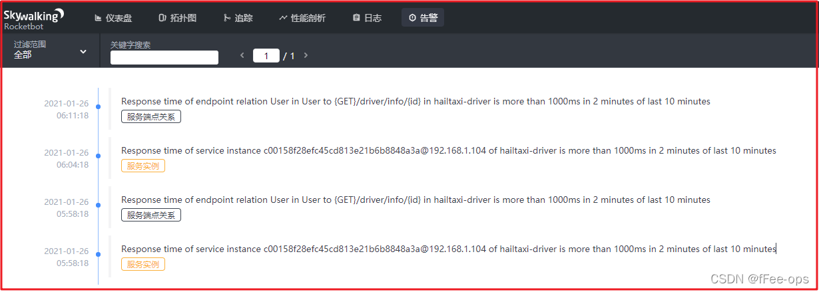819x292 pixels.
Task: Open the 日志 log tab
Action: [x=367, y=18]
